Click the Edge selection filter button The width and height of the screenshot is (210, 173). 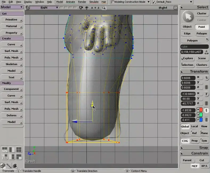pos(187,33)
